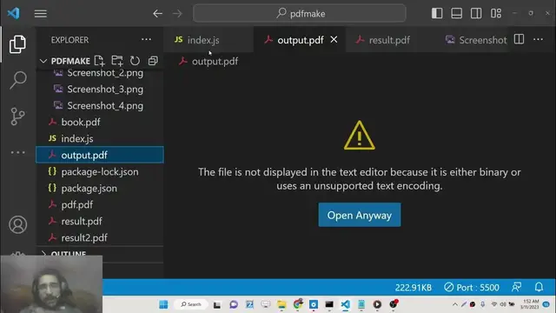Open result.pdf from the Explorer tree
556x313 pixels.
click(100, 221)
